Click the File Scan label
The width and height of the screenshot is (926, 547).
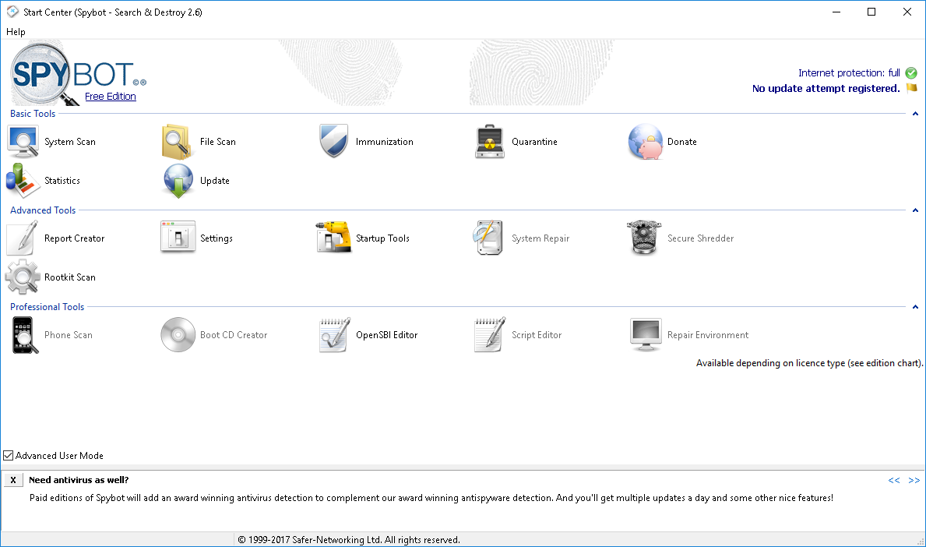(x=218, y=142)
